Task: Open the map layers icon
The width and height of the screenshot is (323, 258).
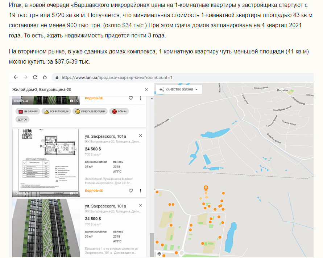Action: tap(159, 254)
